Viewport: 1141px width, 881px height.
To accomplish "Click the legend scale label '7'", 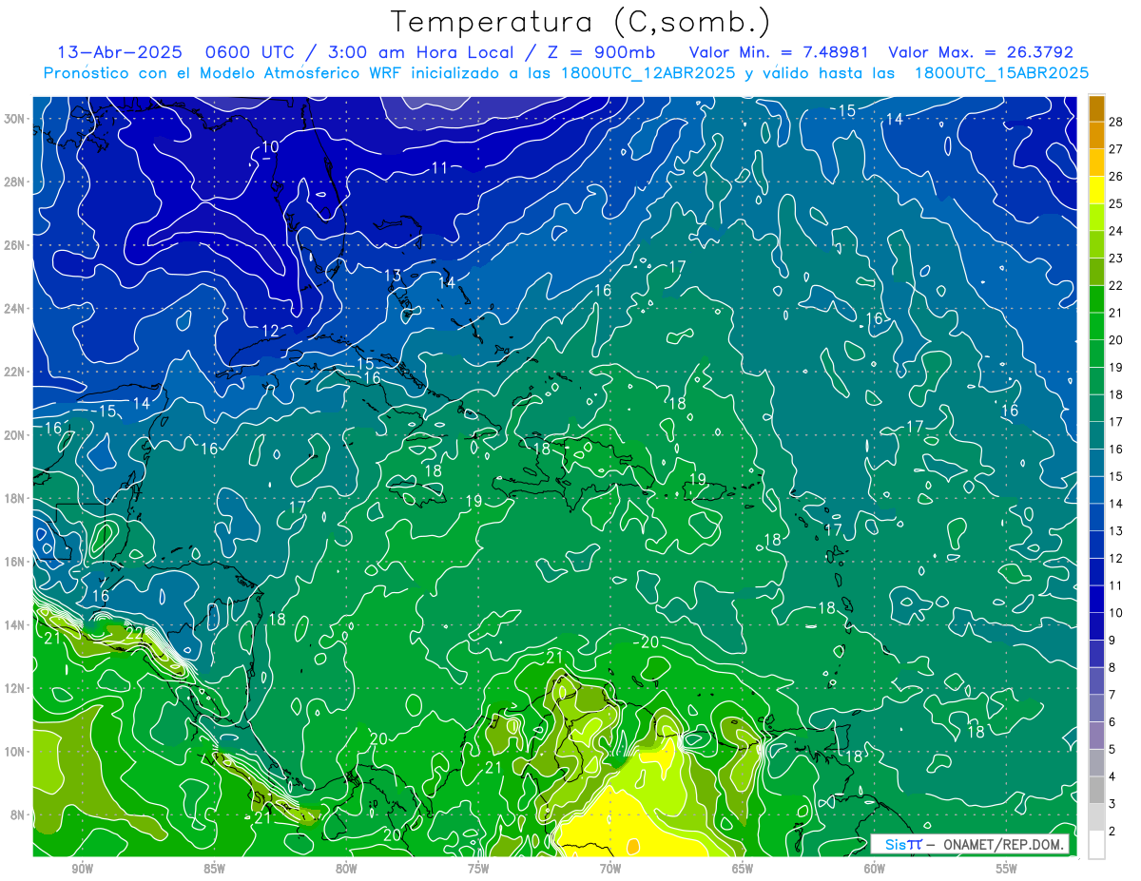I will pyautogui.click(x=1112, y=695).
